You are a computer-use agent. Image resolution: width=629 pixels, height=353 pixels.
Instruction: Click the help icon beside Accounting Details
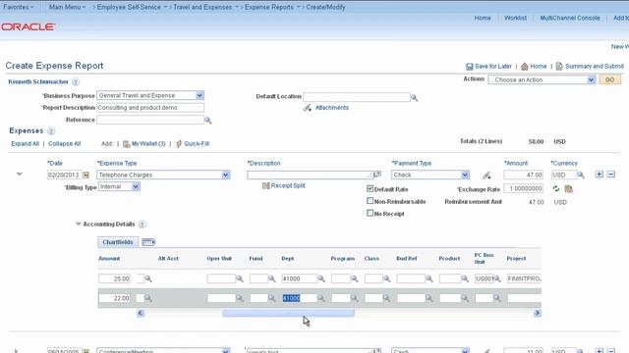[x=142, y=225]
